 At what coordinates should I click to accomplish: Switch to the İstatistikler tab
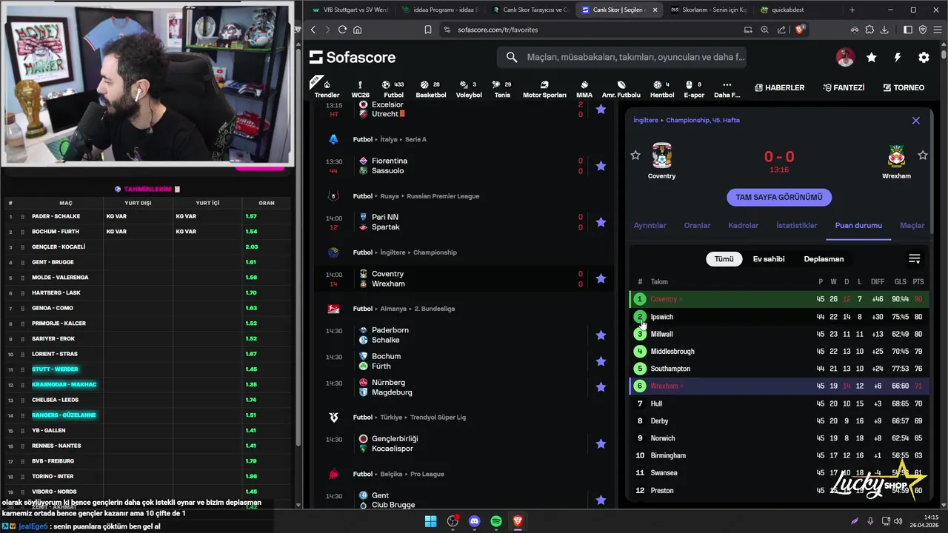(x=796, y=225)
